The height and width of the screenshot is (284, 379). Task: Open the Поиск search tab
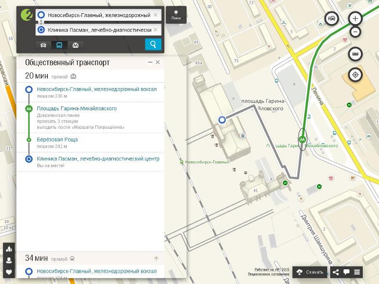point(176,15)
